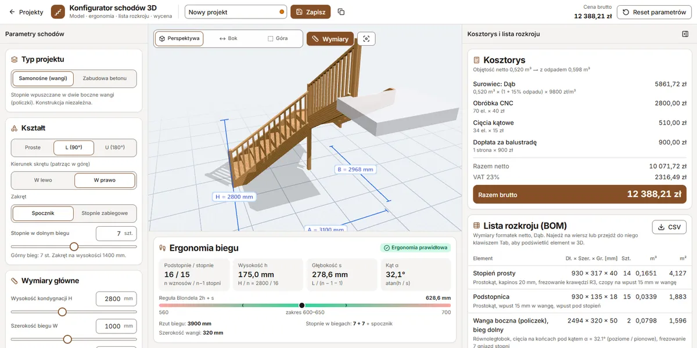Viewport: 697px width, 348px height.
Task: Click the VAT 23% line
Action: click(579, 177)
